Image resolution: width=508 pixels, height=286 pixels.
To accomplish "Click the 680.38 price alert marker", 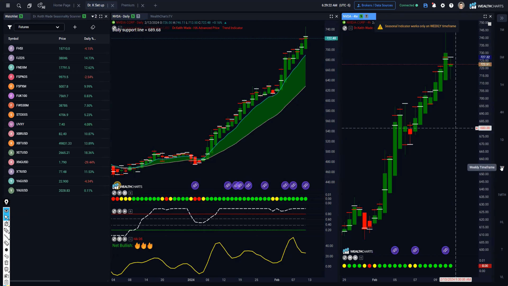I will tap(485, 128).
